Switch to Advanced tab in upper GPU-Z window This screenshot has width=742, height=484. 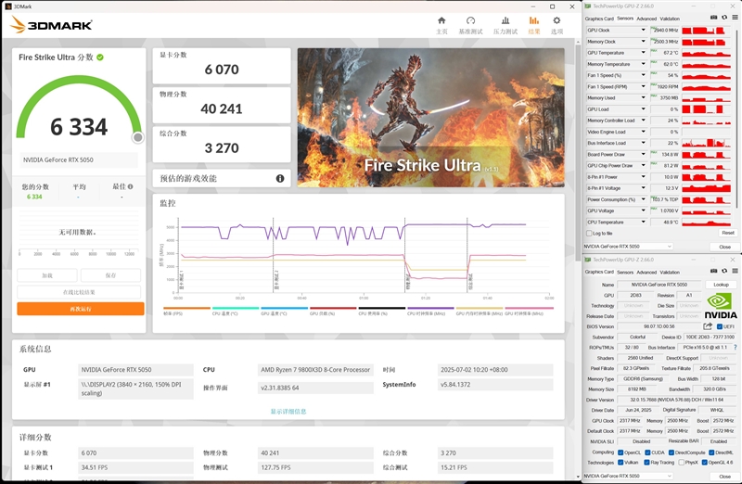(646, 19)
